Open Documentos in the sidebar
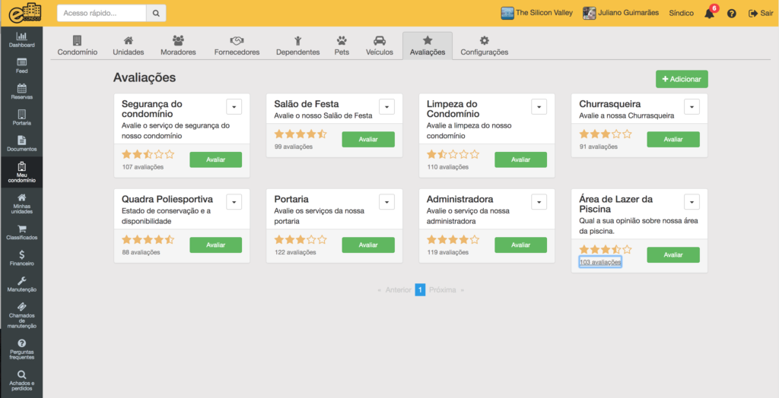Image resolution: width=779 pixels, height=398 pixels. pos(21,144)
